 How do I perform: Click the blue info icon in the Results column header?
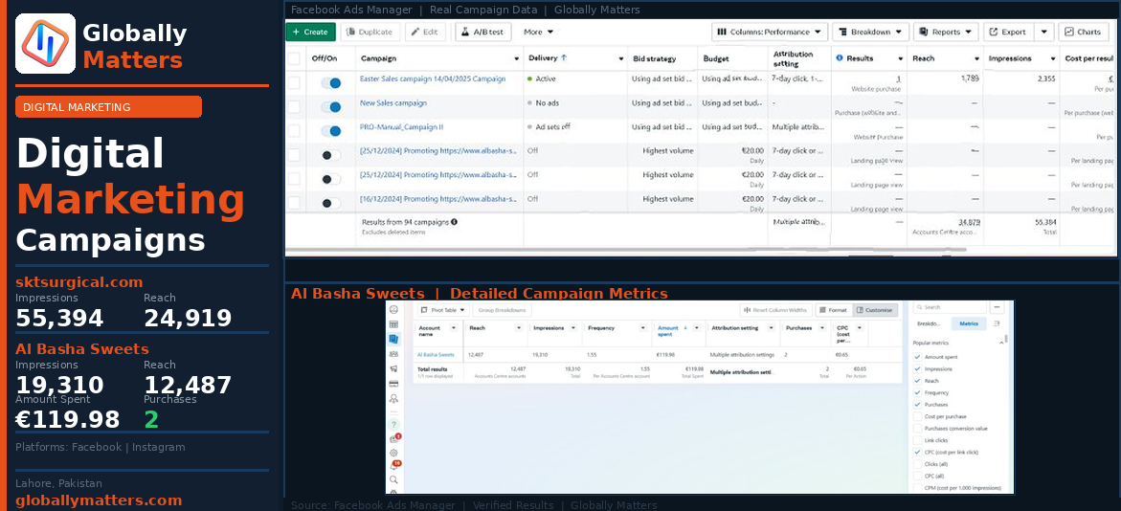tap(840, 57)
